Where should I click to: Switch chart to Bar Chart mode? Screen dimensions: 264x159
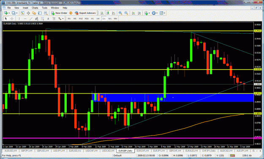pyautogui.click(x=102, y=13)
